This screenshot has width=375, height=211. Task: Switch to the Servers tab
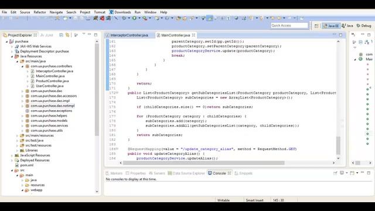(157, 173)
